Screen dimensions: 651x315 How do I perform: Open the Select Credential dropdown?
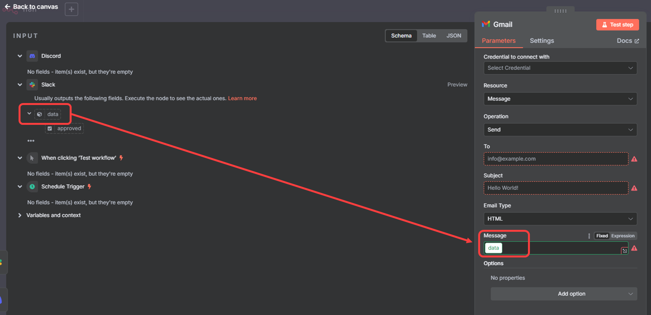click(560, 68)
